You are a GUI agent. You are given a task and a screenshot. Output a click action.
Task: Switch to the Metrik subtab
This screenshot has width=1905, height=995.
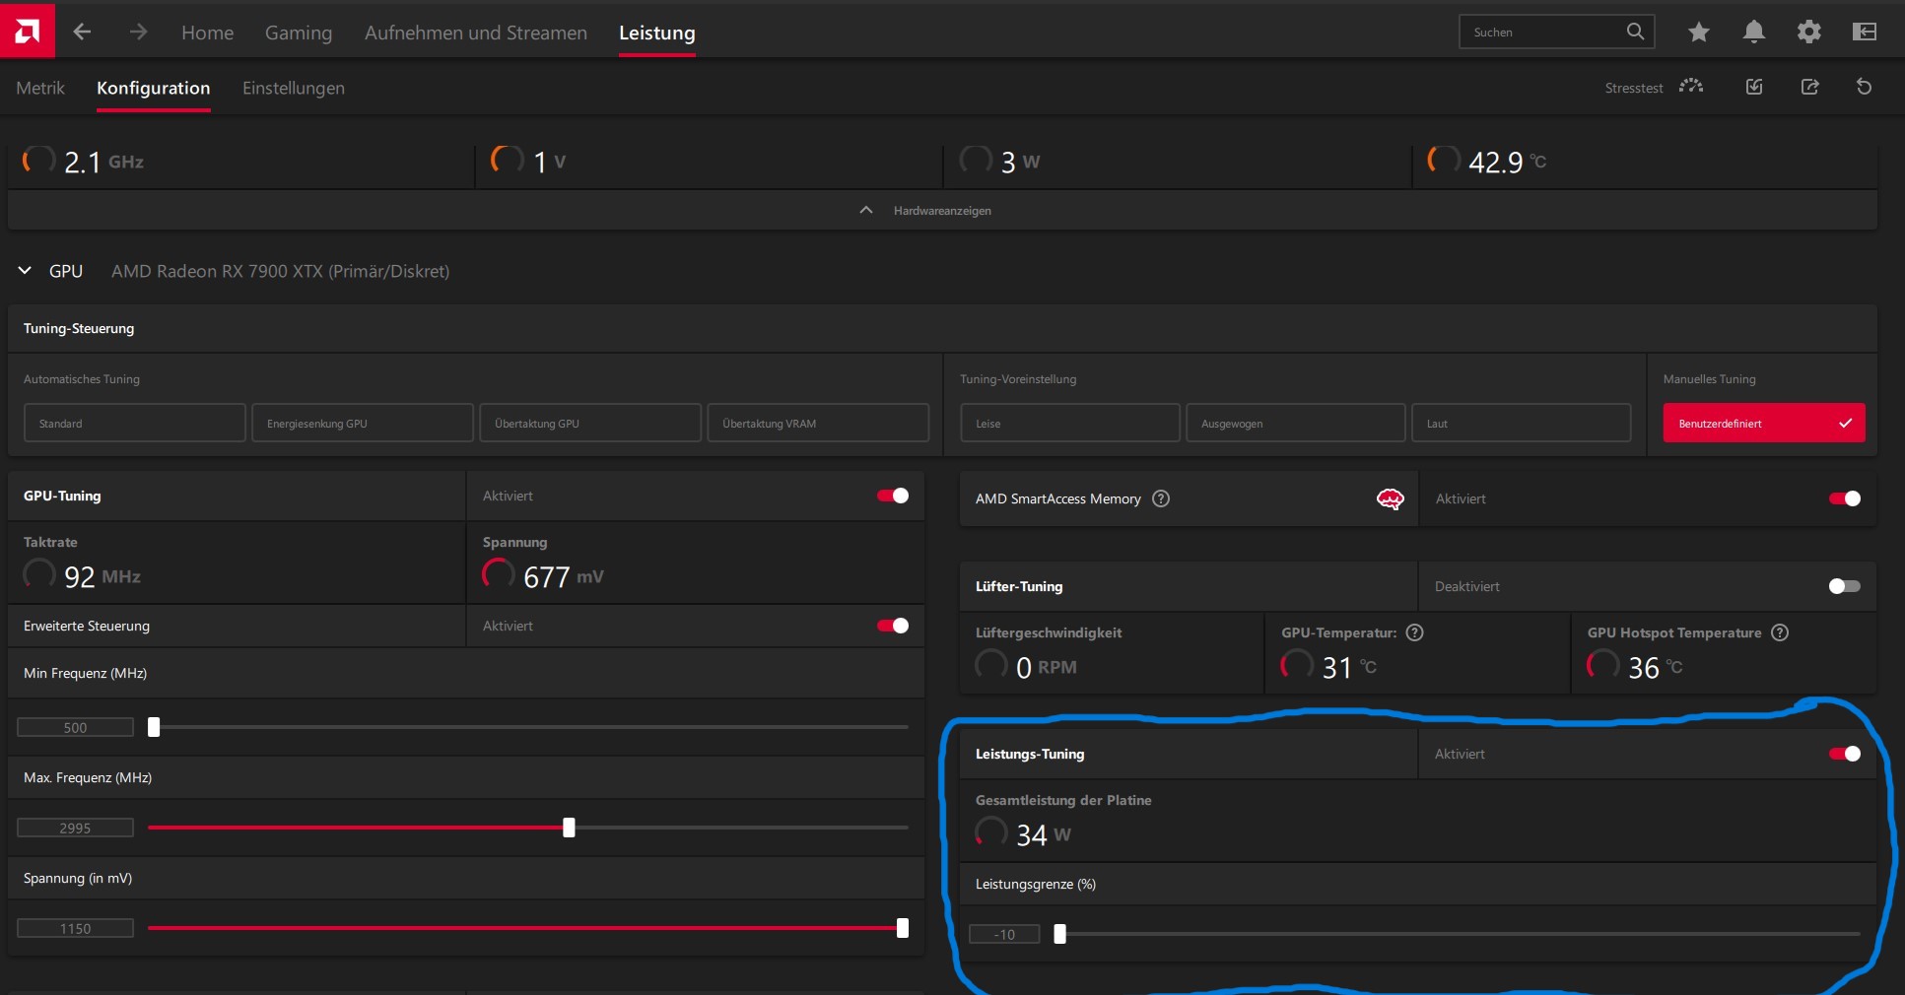click(x=40, y=88)
